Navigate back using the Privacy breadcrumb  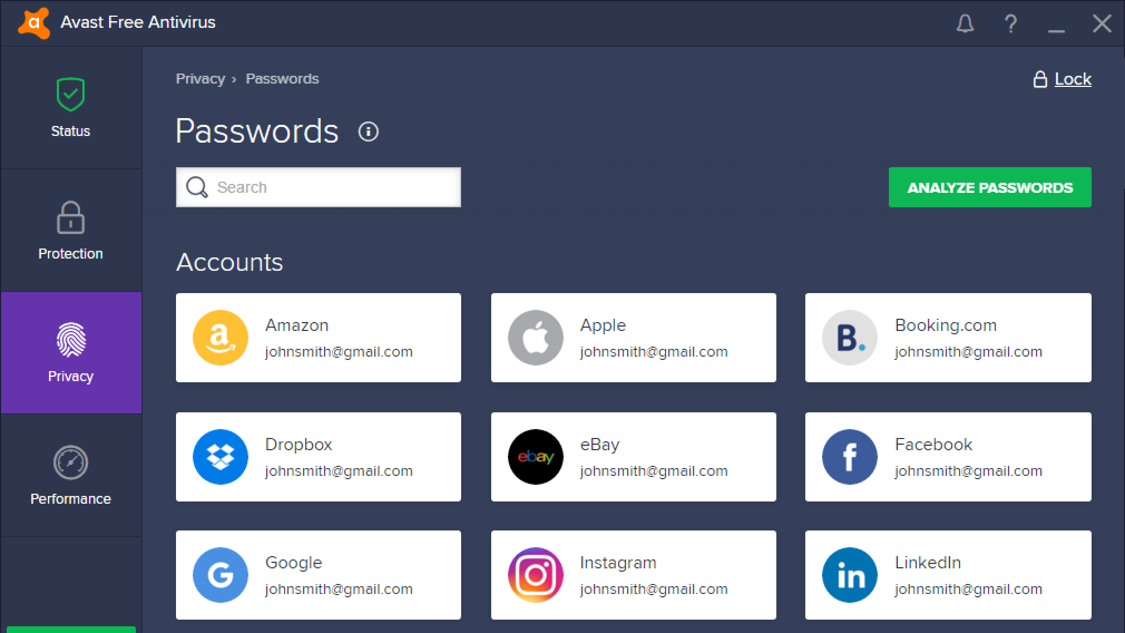point(200,79)
